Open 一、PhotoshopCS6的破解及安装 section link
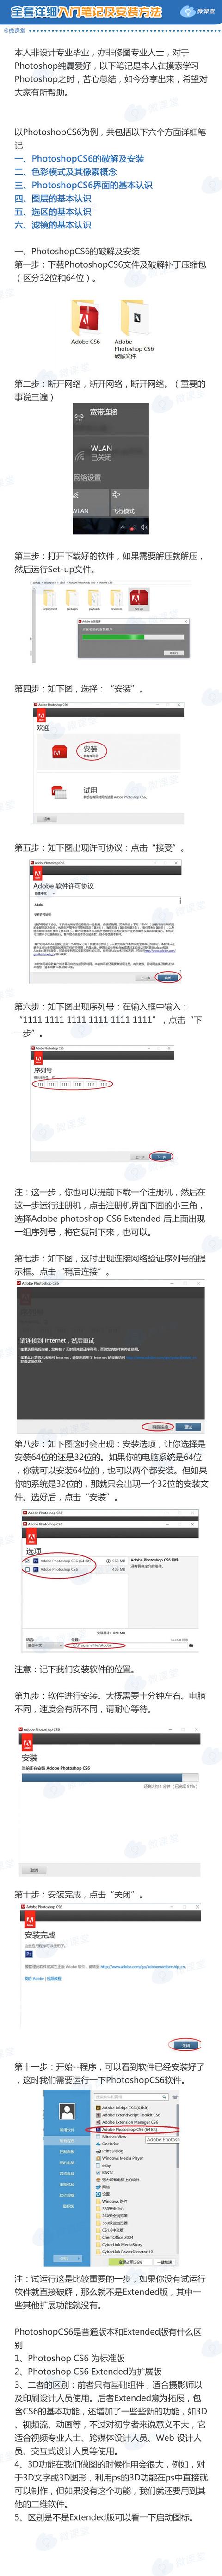The image size is (222, 2576). pyautogui.click(x=79, y=158)
